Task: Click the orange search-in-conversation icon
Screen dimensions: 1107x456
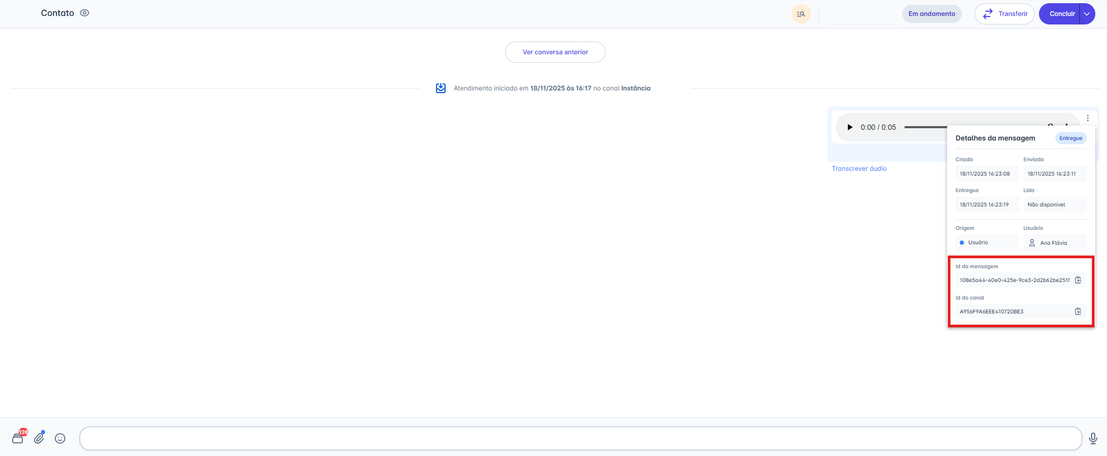Action: click(x=801, y=14)
